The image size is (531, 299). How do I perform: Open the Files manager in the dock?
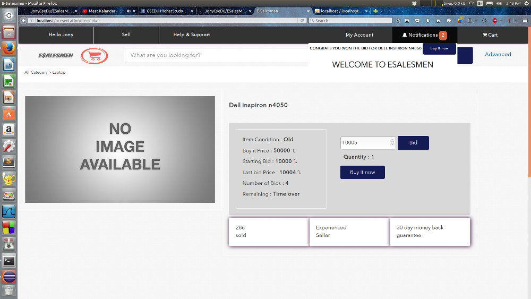(x=9, y=32)
